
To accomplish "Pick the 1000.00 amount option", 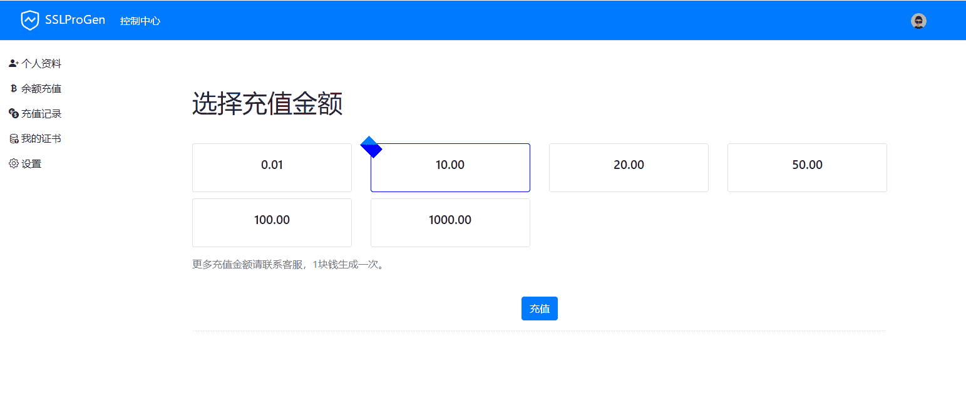I will (450, 223).
